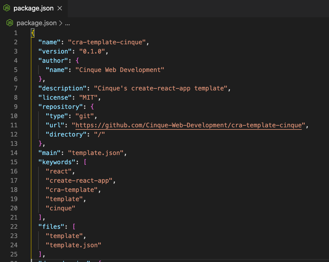Click the "description" key
Viewport: 329px width, 262px height.
(63, 88)
